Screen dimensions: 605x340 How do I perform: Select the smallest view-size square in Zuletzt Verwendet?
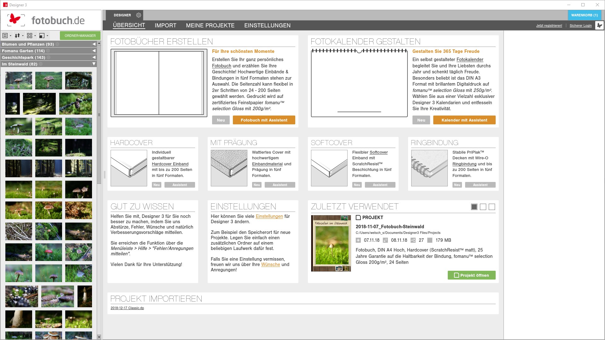pyautogui.click(x=492, y=207)
